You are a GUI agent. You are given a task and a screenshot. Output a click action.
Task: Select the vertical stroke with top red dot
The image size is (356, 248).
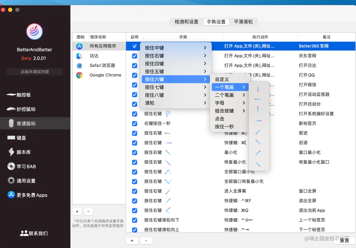[258, 110]
